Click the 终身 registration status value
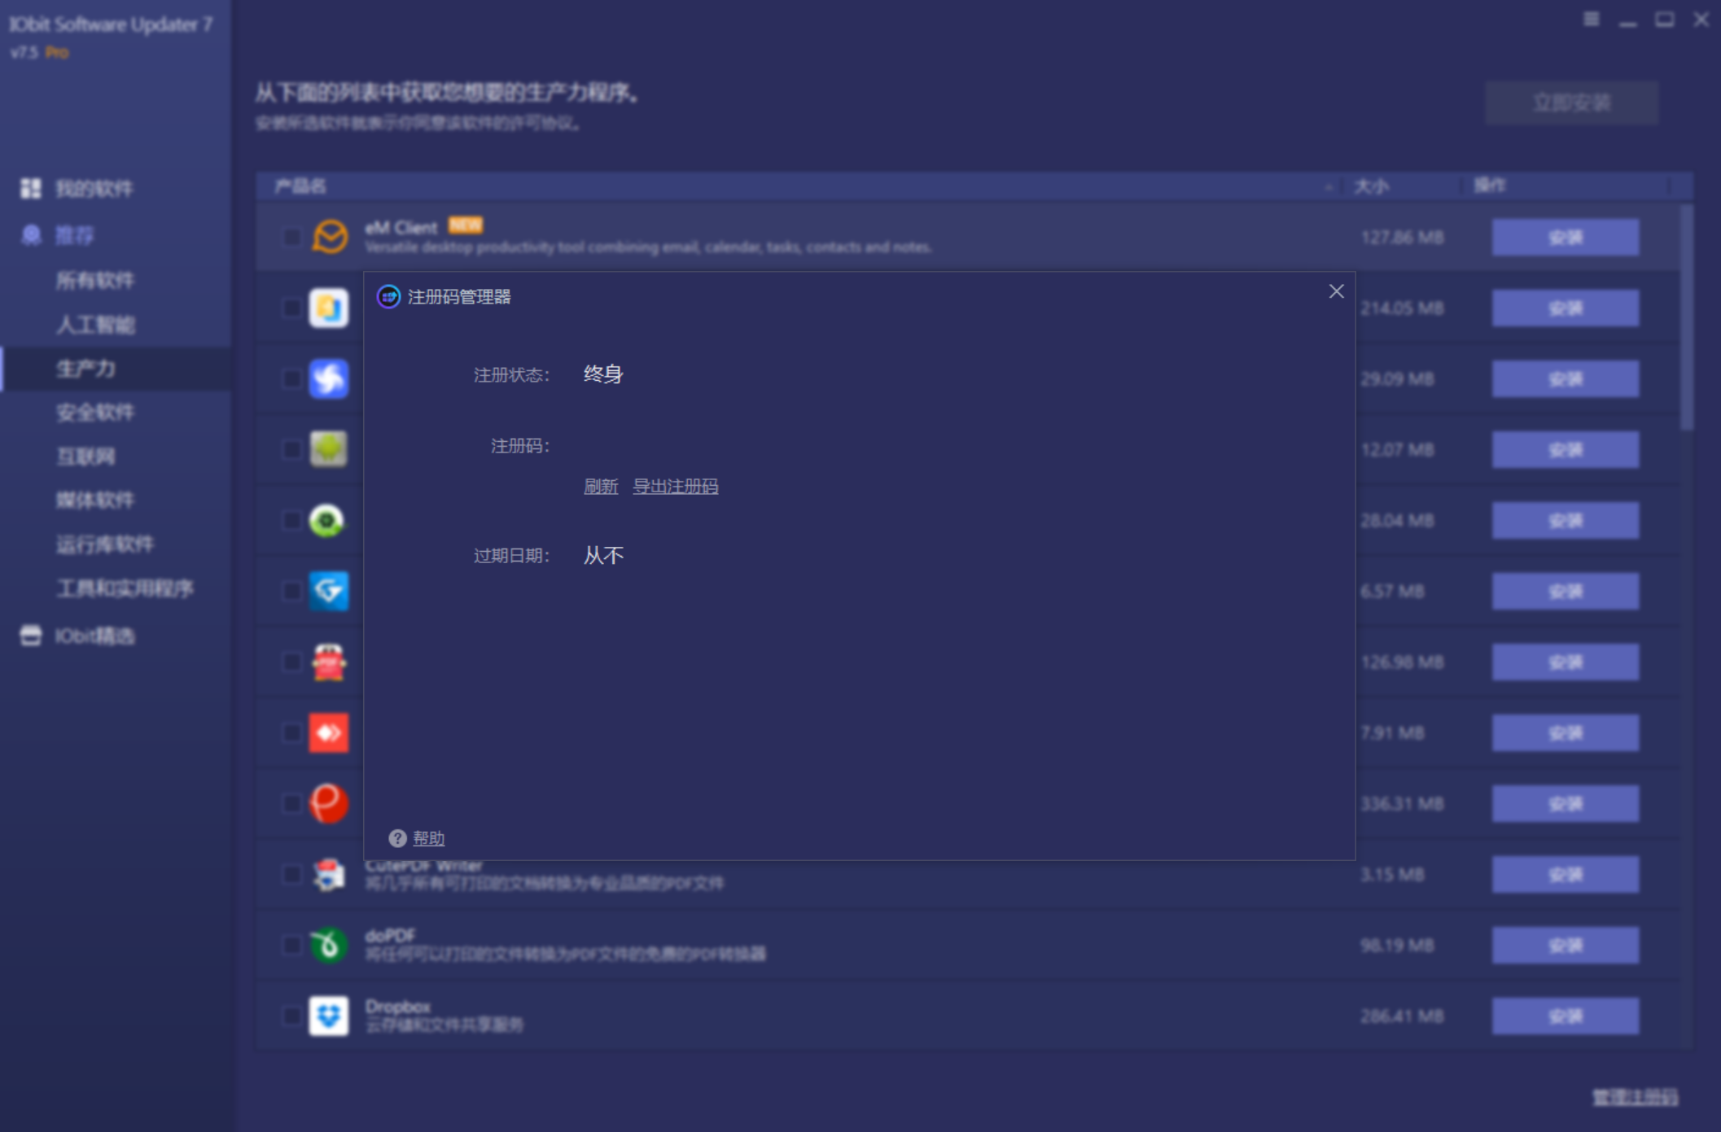This screenshot has height=1132, width=1721. click(603, 374)
